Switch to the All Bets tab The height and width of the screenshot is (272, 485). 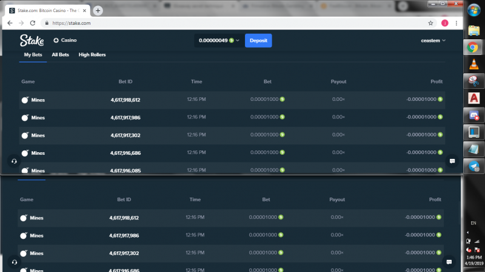pyautogui.click(x=60, y=54)
